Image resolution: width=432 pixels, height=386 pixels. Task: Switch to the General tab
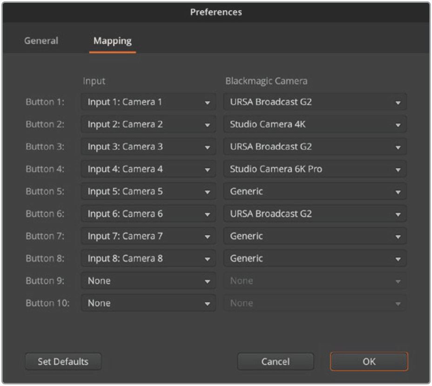(x=41, y=41)
